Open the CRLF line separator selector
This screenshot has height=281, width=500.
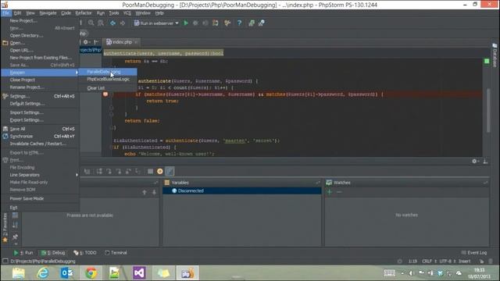[429, 261]
